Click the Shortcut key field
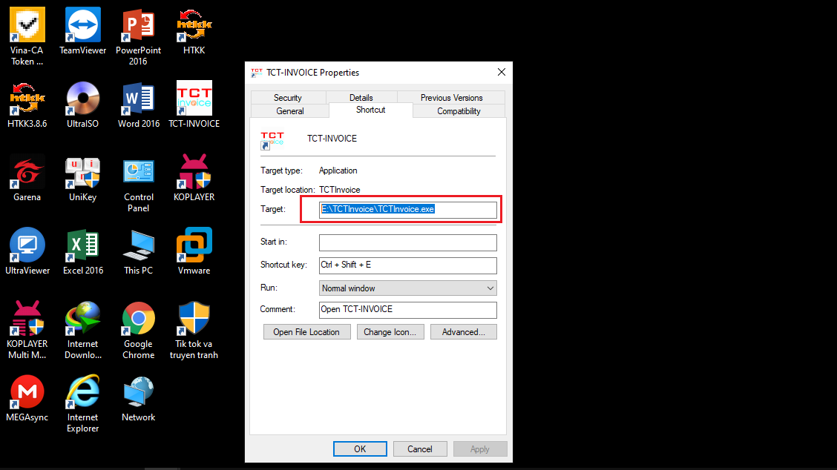This screenshot has width=837, height=470. pos(408,265)
